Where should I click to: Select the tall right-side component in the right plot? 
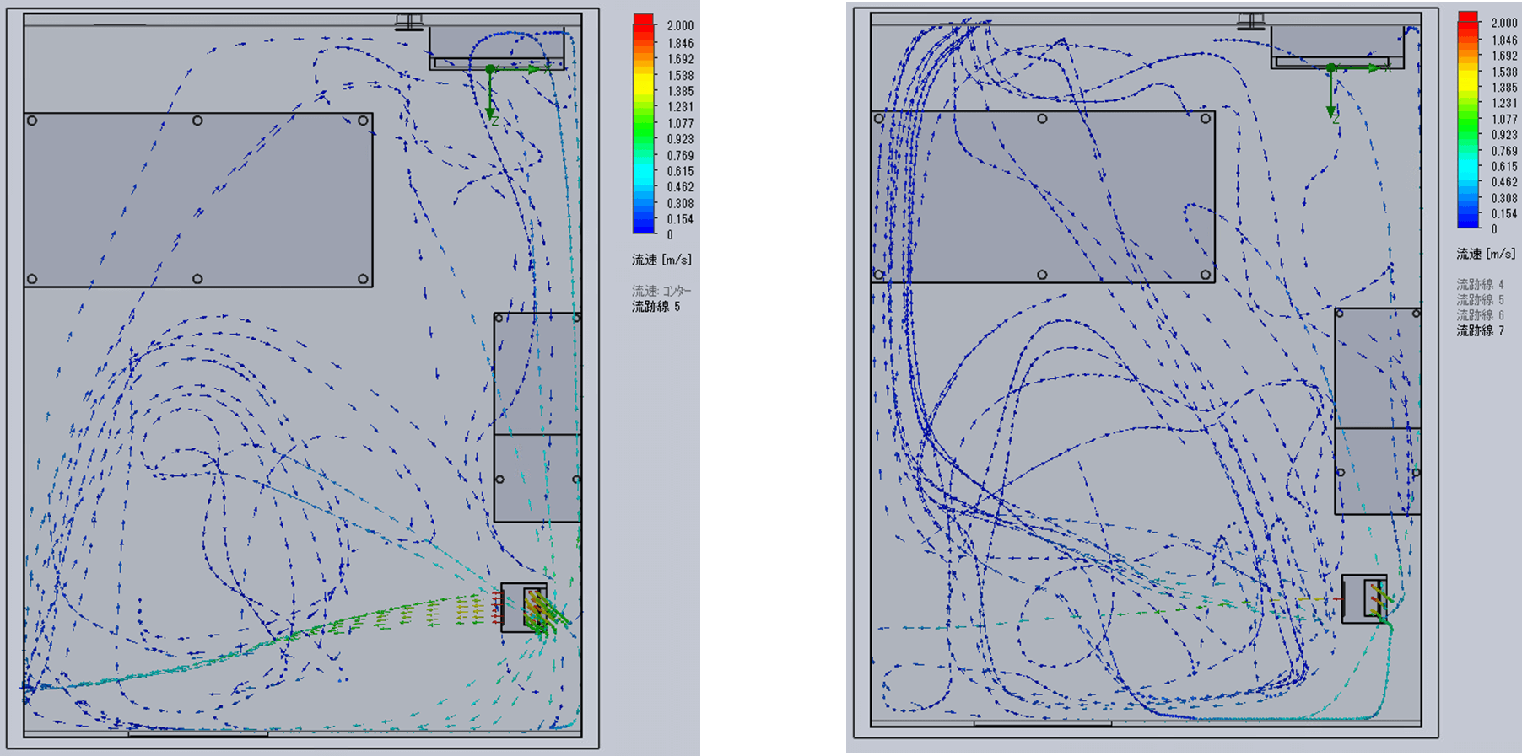click(1378, 411)
